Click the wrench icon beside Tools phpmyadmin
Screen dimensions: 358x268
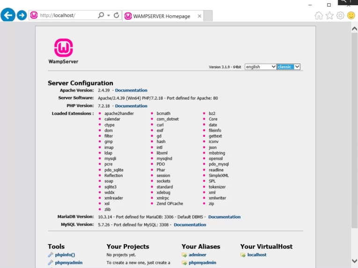click(x=51, y=262)
